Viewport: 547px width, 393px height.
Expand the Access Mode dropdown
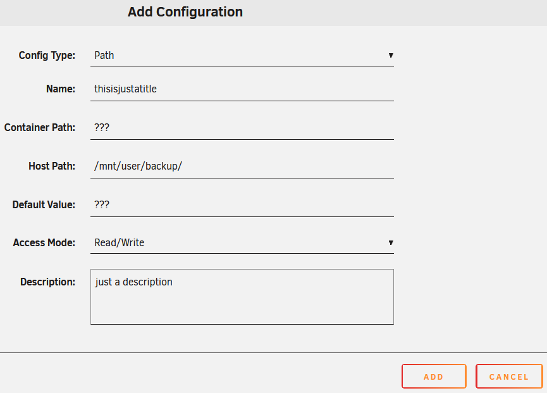tap(242, 243)
